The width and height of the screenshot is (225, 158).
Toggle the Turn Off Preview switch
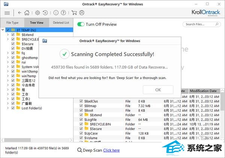pyautogui.click(x=81, y=24)
